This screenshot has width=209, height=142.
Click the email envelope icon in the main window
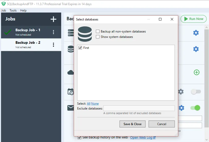71,108
